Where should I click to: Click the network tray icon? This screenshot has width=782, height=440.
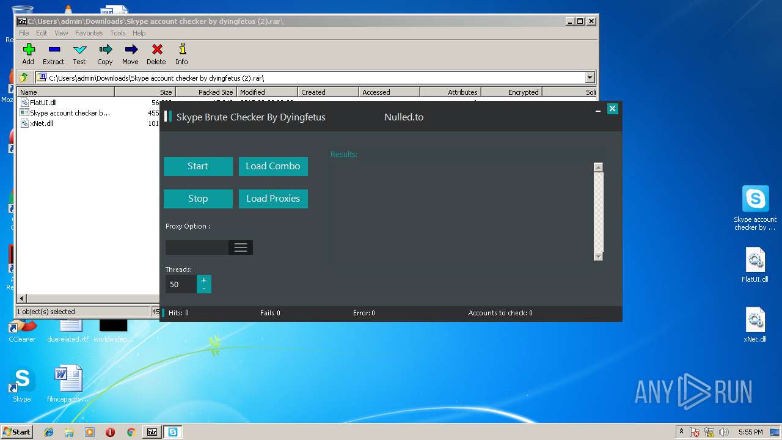(x=710, y=432)
